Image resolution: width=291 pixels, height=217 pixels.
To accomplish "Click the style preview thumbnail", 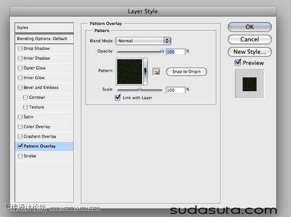I will tap(250, 84).
